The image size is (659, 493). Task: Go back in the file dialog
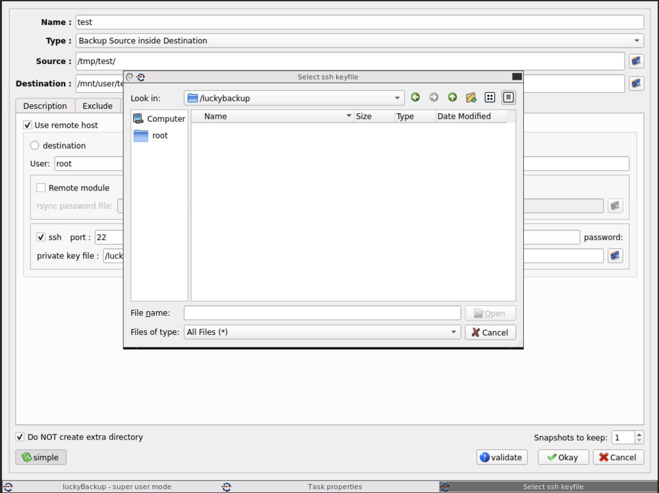[x=415, y=98]
